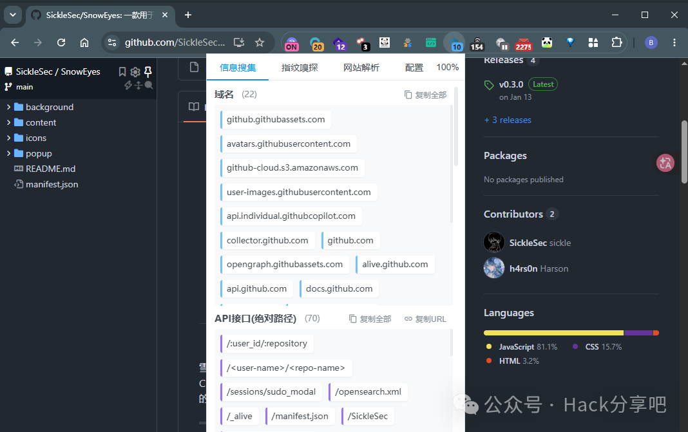Click the extension icon with pink ON badge
Screen dimensions: 688x432
[x=292, y=43]
